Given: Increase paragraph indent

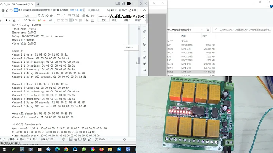Looking at the screenshot, I should 74,16.
